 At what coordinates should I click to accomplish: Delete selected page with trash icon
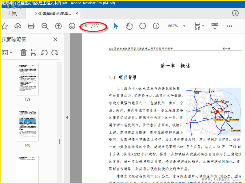(x=23, y=52)
